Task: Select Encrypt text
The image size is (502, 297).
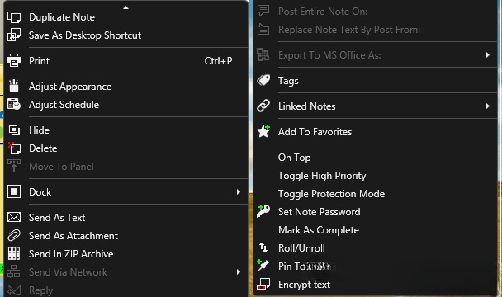Action: coord(375,284)
